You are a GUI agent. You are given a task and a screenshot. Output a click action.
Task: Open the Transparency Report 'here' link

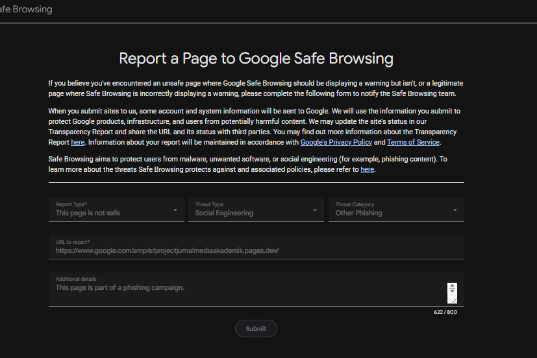pyautogui.click(x=77, y=142)
